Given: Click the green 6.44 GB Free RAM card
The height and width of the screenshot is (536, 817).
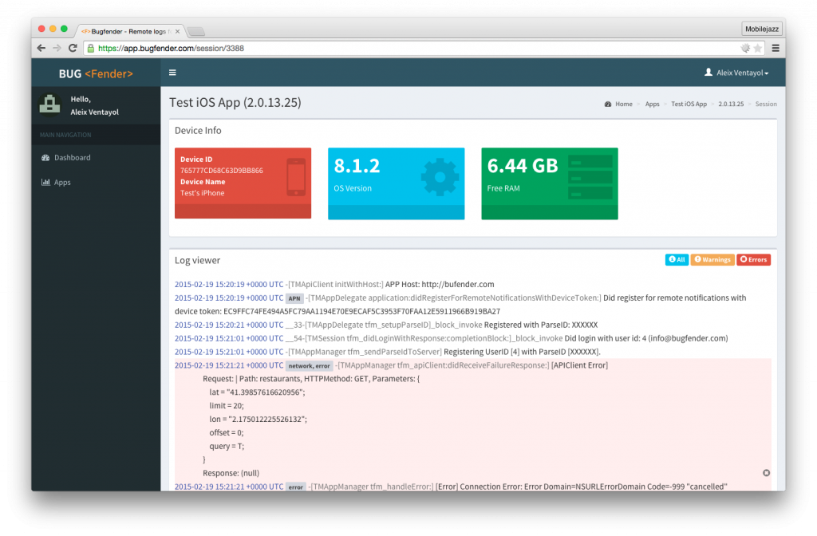Looking at the screenshot, I should click(x=550, y=183).
